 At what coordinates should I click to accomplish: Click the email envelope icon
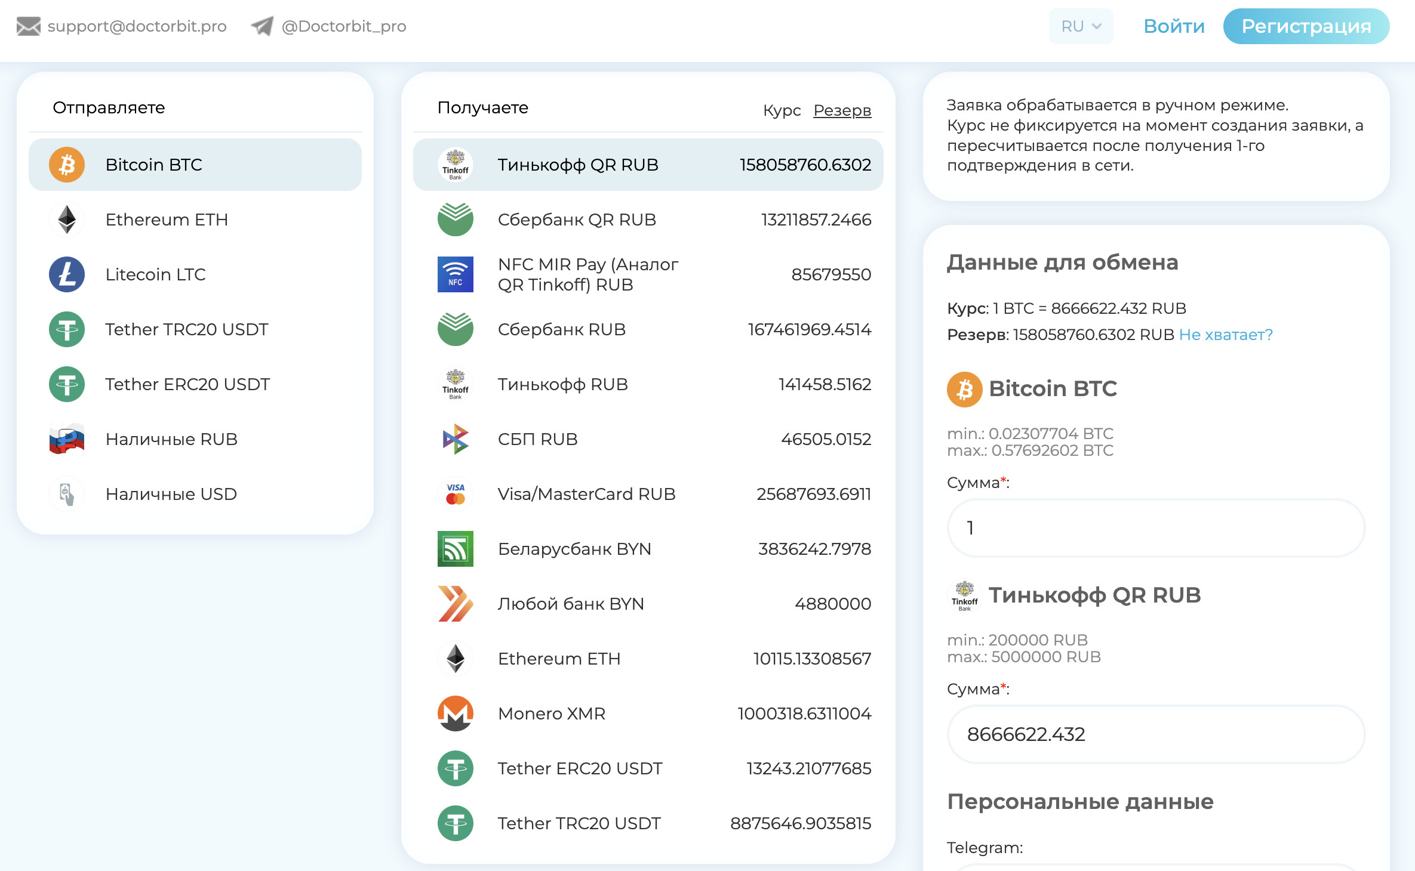coord(28,26)
